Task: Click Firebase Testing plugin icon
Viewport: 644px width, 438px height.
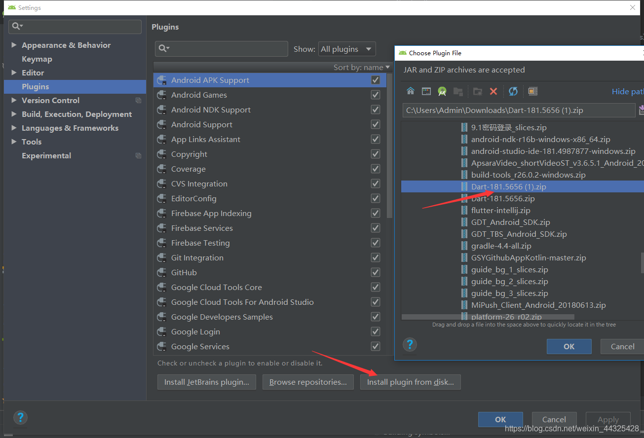Action: [x=161, y=243]
